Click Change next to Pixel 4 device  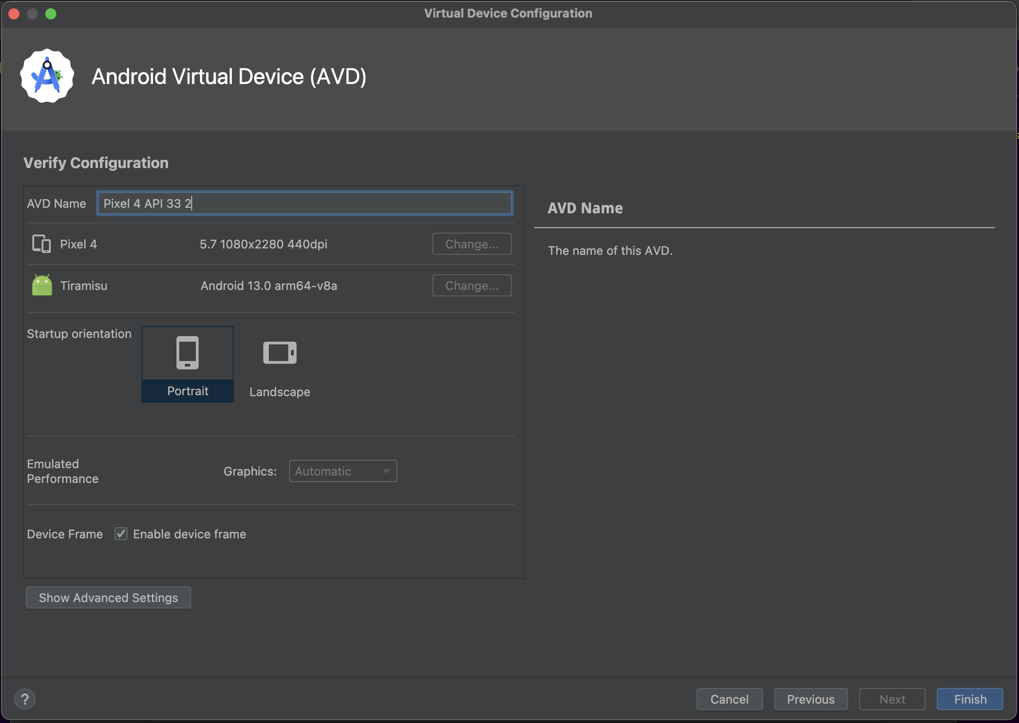click(472, 244)
